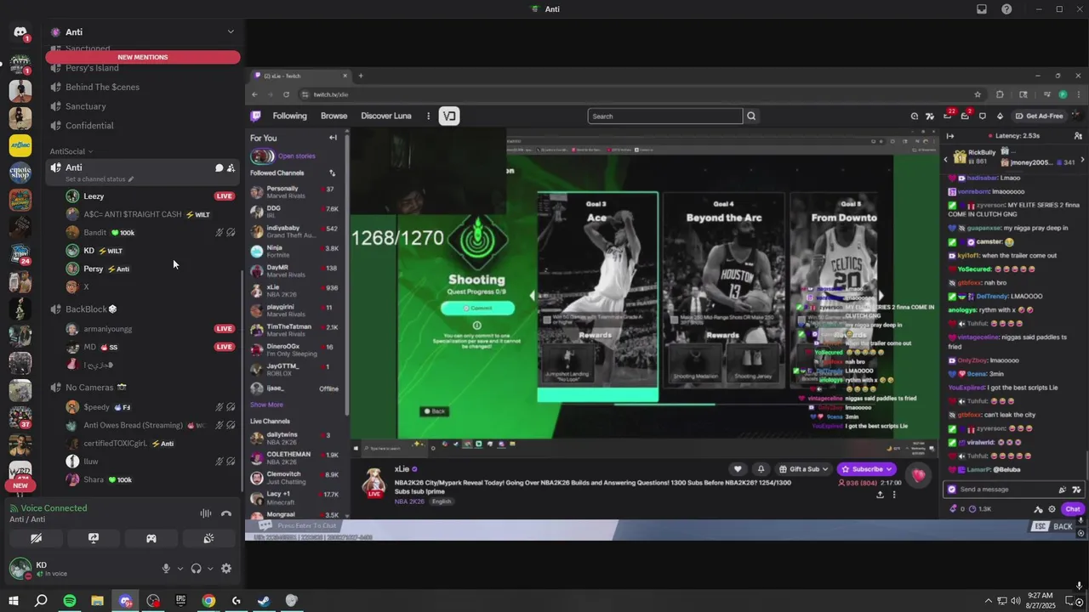Click Open stories on Twitch

(297, 156)
